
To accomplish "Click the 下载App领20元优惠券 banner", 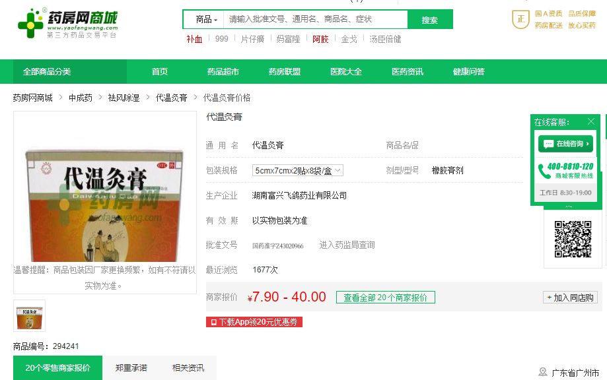I will [254, 322].
